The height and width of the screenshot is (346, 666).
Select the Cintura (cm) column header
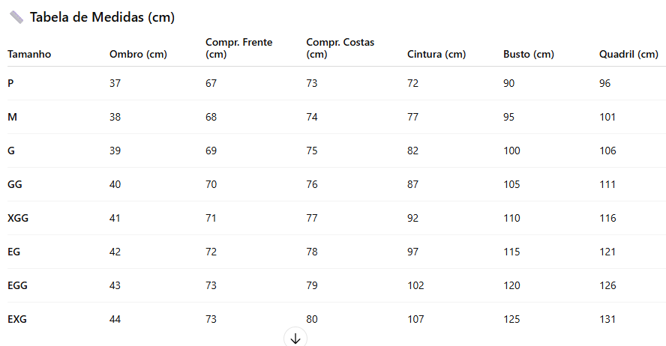pyautogui.click(x=436, y=54)
